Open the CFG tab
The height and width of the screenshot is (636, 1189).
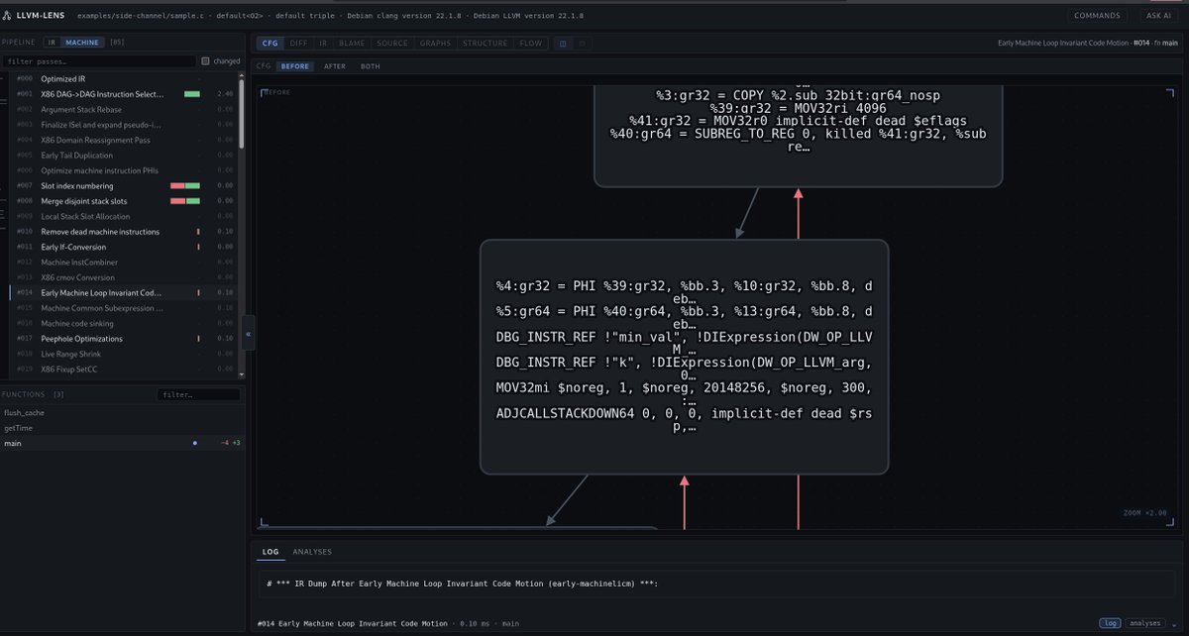pos(270,44)
